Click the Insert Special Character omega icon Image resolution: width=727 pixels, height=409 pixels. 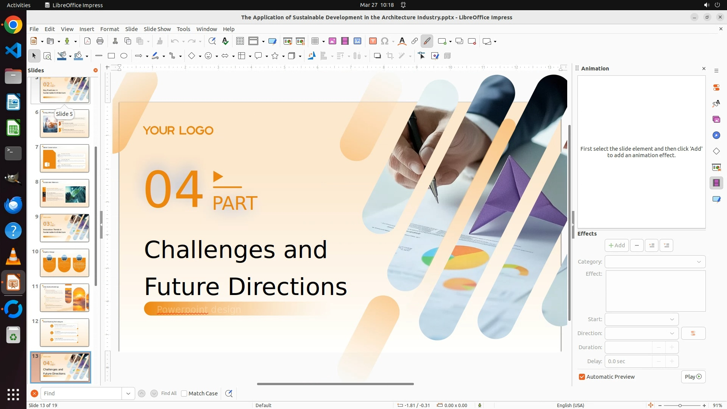click(385, 41)
